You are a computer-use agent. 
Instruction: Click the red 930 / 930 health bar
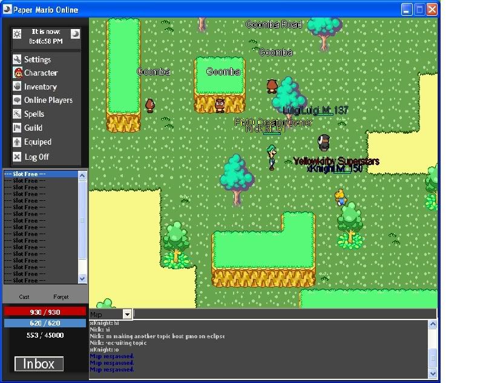click(45, 312)
